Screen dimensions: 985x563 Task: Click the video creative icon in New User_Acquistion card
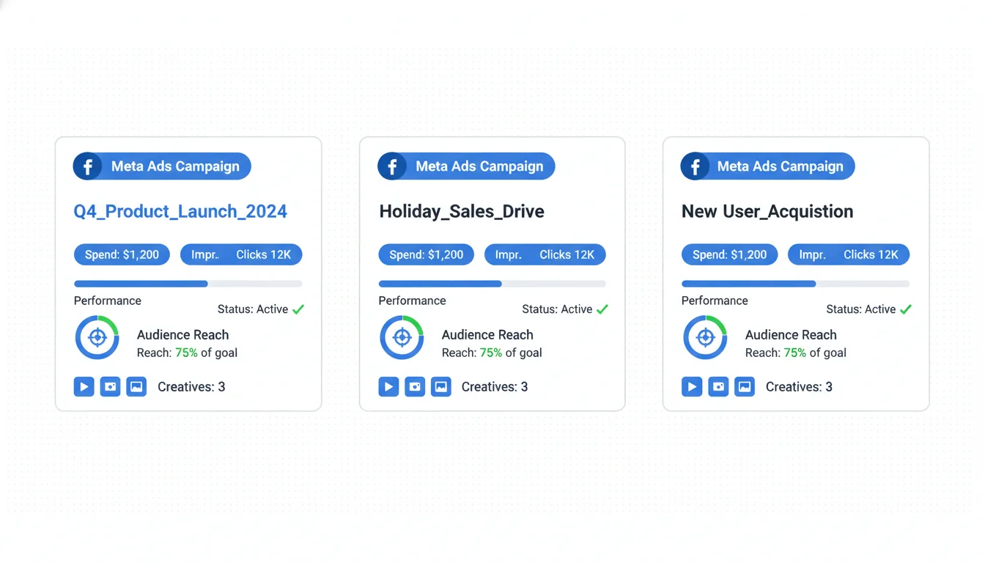(x=692, y=386)
